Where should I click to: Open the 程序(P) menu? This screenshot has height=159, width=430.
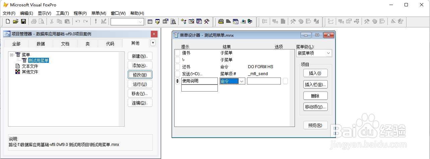80,13
